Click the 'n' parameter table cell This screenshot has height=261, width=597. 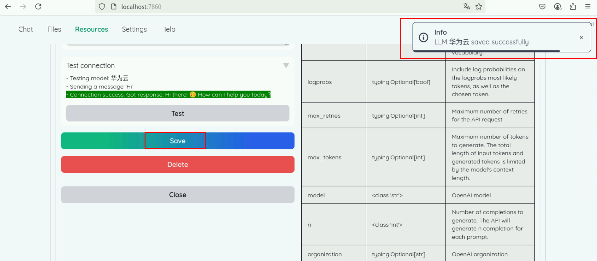[333, 225]
